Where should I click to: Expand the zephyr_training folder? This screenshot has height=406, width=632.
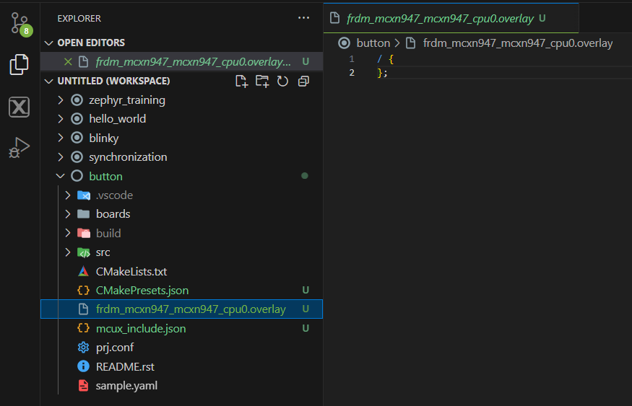[61, 100]
